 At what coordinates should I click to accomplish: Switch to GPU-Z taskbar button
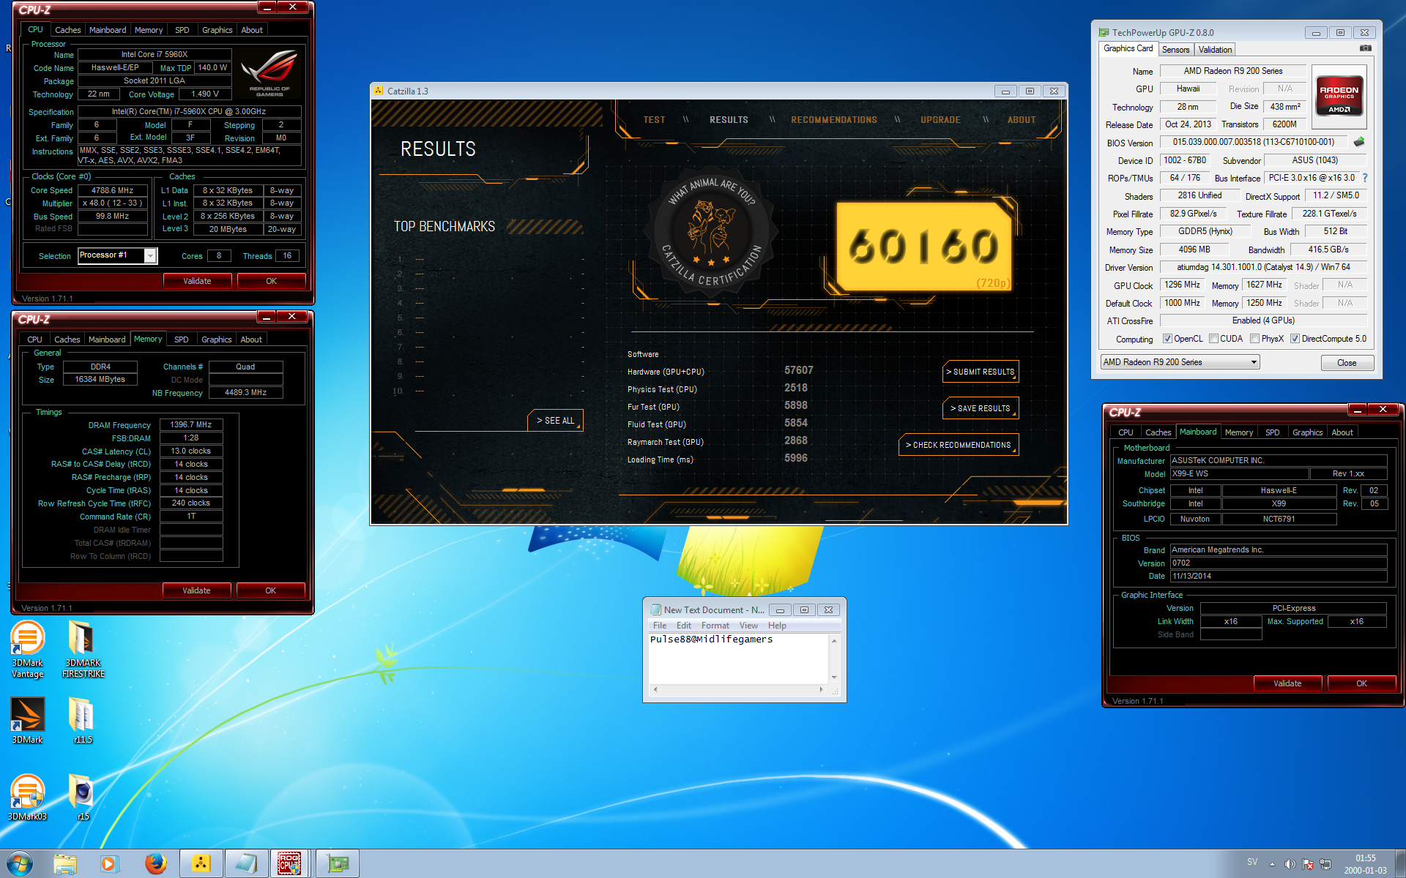[x=338, y=863]
